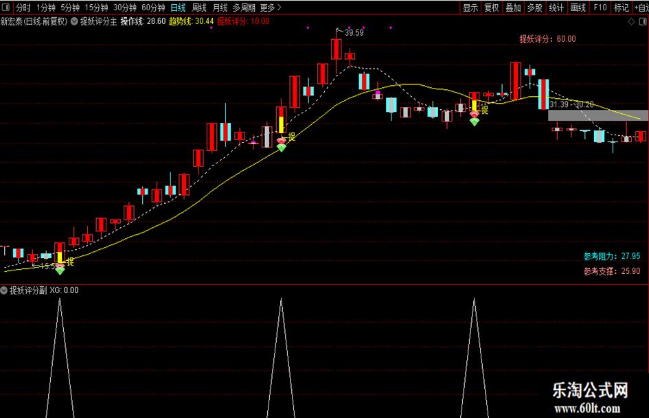Image resolution: width=649 pixels, height=418 pixels.
Task: Click the 显示 toolbar button
Action: [x=470, y=8]
